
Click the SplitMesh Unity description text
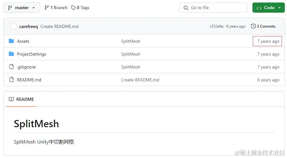tap(44, 142)
